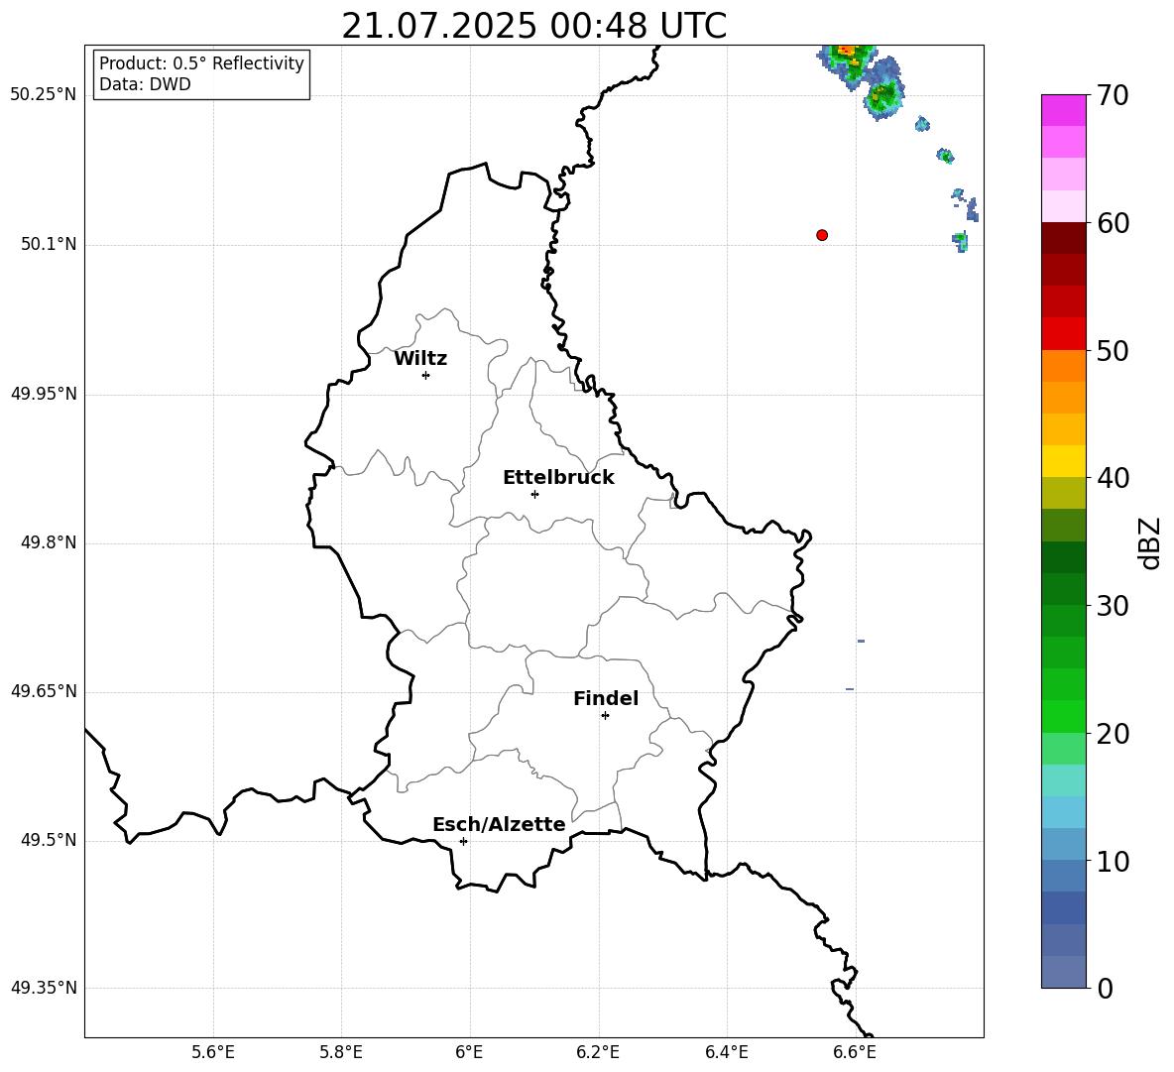Image resolution: width=1174 pixels, height=1072 pixels.
Task: Click the colorbar tick label 10
Action: [x=1113, y=861]
